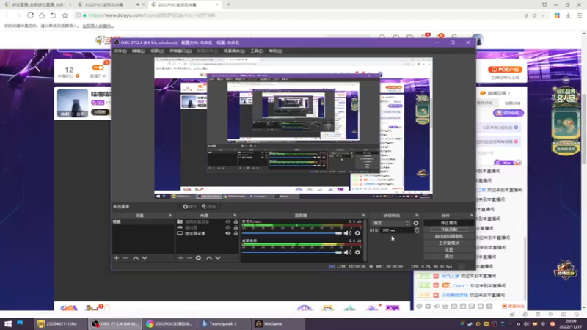Remove the selected source with the minus icon
Viewport: 587px width, 330px height.
(x=189, y=258)
